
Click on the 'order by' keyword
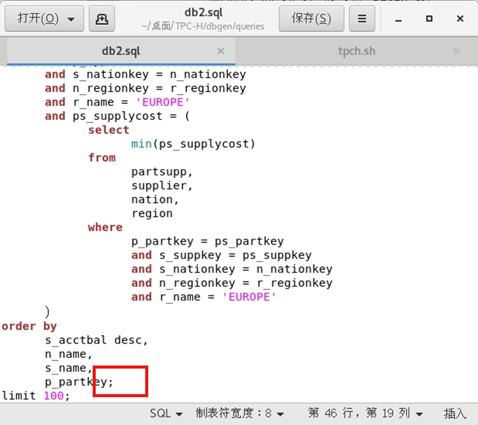pos(29,326)
